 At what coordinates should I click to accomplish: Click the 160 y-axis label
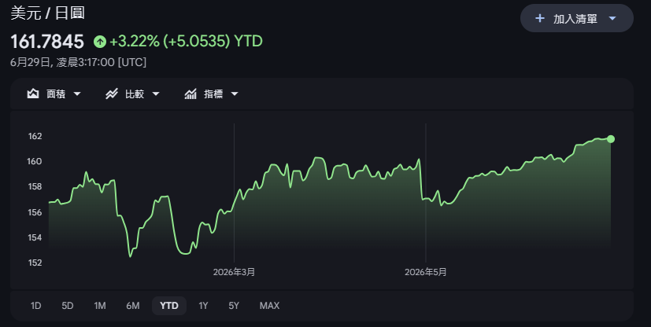coord(35,162)
